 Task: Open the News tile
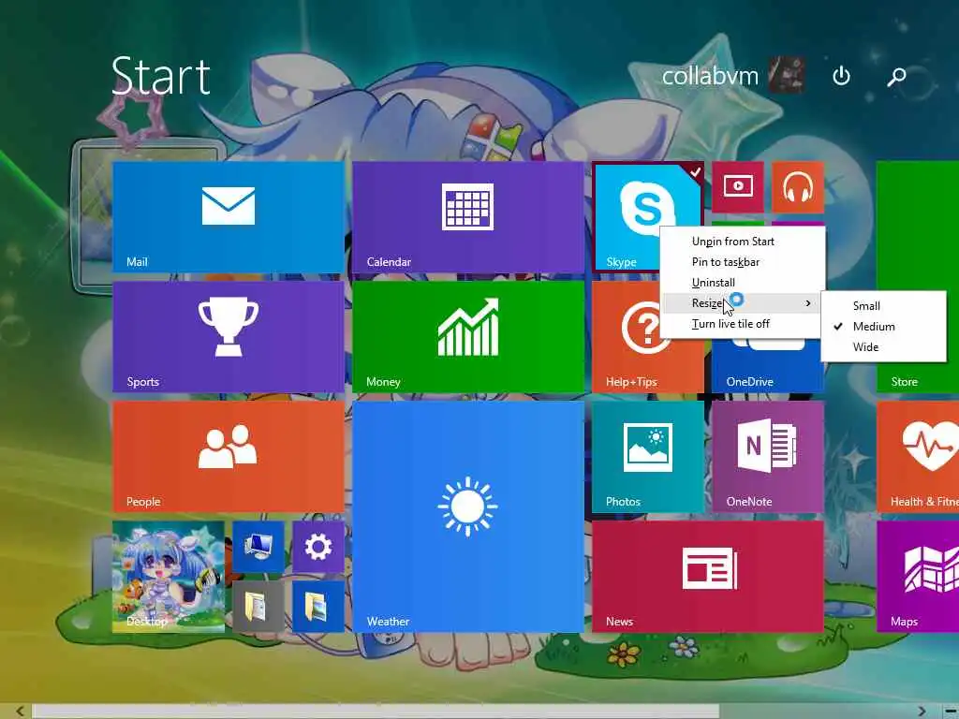[x=708, y=576]
